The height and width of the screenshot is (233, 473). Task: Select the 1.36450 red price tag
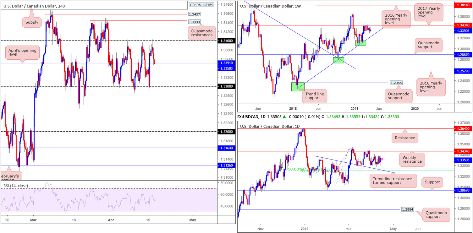(x=464, y=129)
